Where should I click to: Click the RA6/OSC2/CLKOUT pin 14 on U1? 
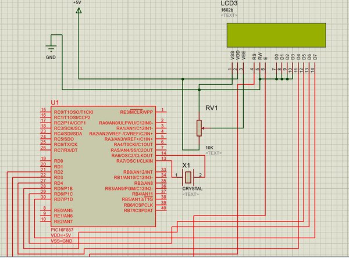pos(161,155)
